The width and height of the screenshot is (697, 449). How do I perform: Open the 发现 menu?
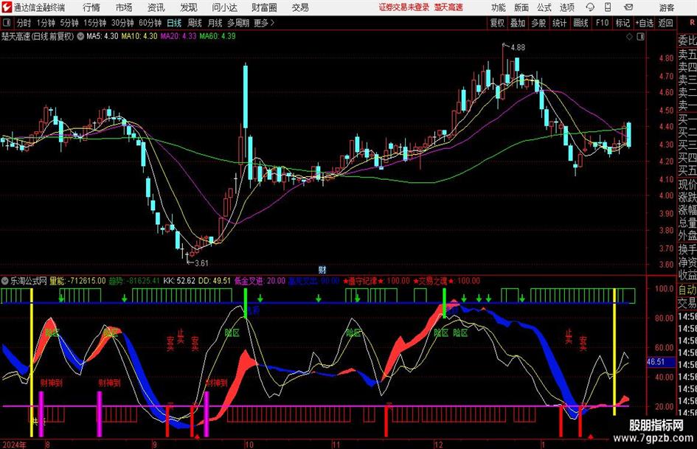[189, 7]
